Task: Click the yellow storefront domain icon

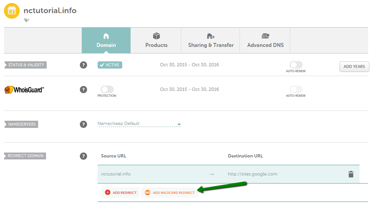Action: (x=12, y=11)
